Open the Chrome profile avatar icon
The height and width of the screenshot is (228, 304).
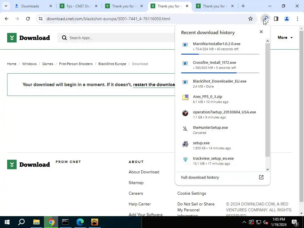(x=287, y=19)
